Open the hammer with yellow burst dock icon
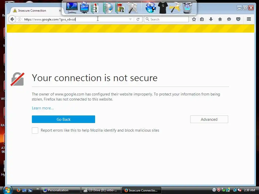This screenshot has height=194, width=259. [x=175, y=8]
